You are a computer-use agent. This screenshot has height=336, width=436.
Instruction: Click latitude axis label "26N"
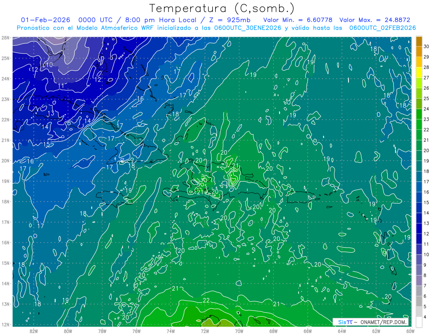click(x=5, y=38)
